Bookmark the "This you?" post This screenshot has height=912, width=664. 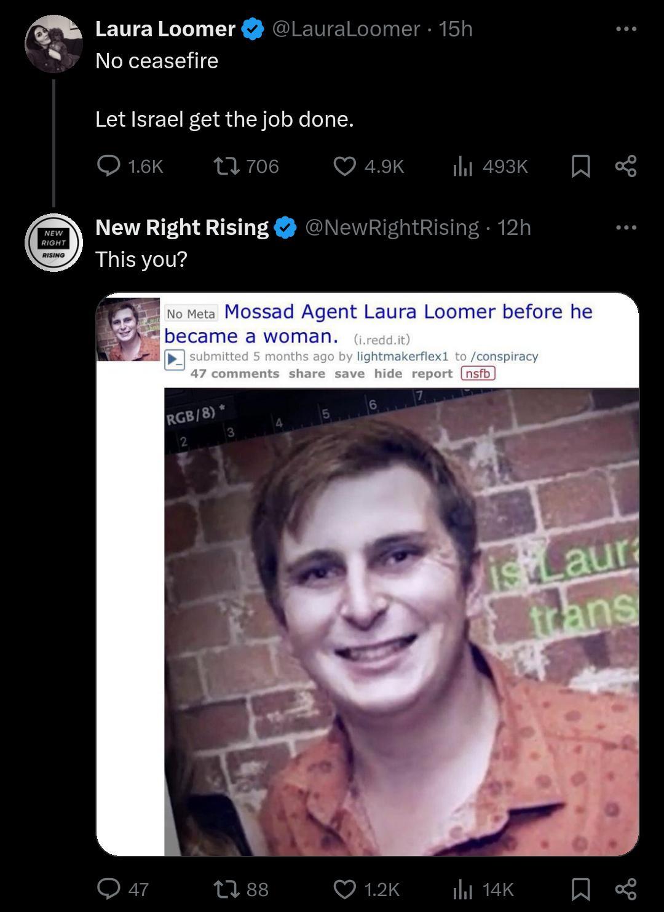(x=580, y=889)
